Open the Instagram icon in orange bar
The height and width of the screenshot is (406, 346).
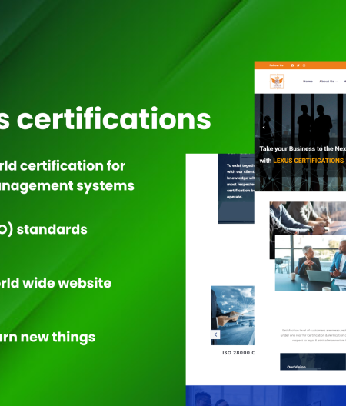click(x=304, y=65)
